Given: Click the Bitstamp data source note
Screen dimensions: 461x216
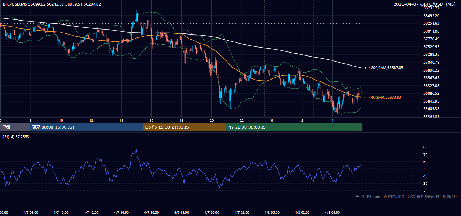Looking at the screenshot, I should [x=406, y=197].
